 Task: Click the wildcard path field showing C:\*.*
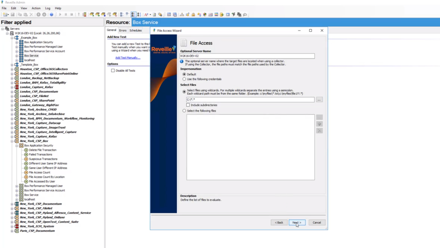pyautogui.click(x=250, y=100)
